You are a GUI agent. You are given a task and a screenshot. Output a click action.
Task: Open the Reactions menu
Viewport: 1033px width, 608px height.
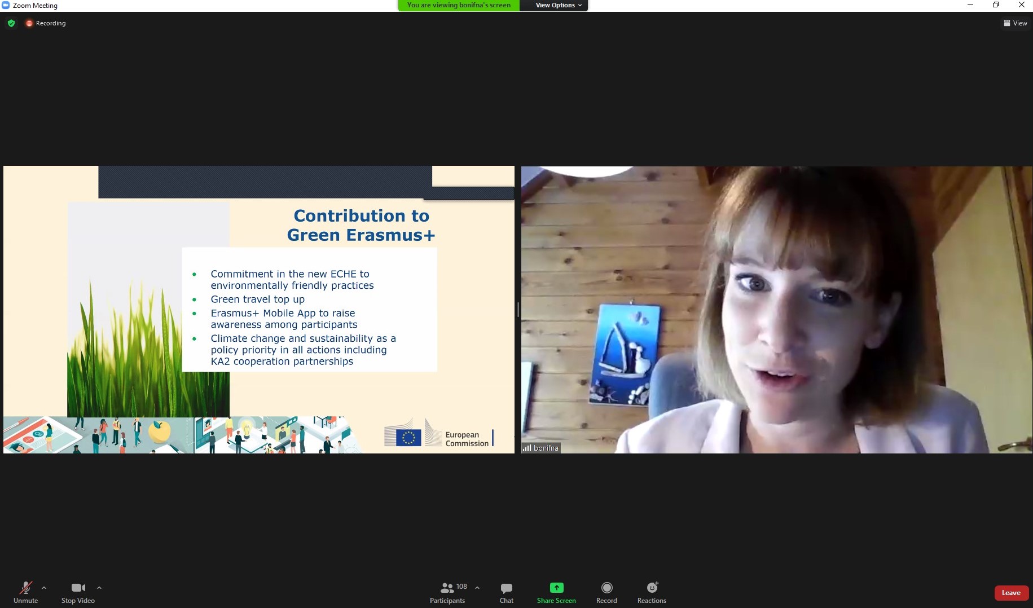coord(652,592)
